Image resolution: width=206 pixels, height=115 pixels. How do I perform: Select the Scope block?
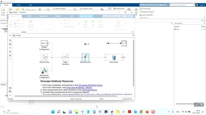(x=124, y=43)
